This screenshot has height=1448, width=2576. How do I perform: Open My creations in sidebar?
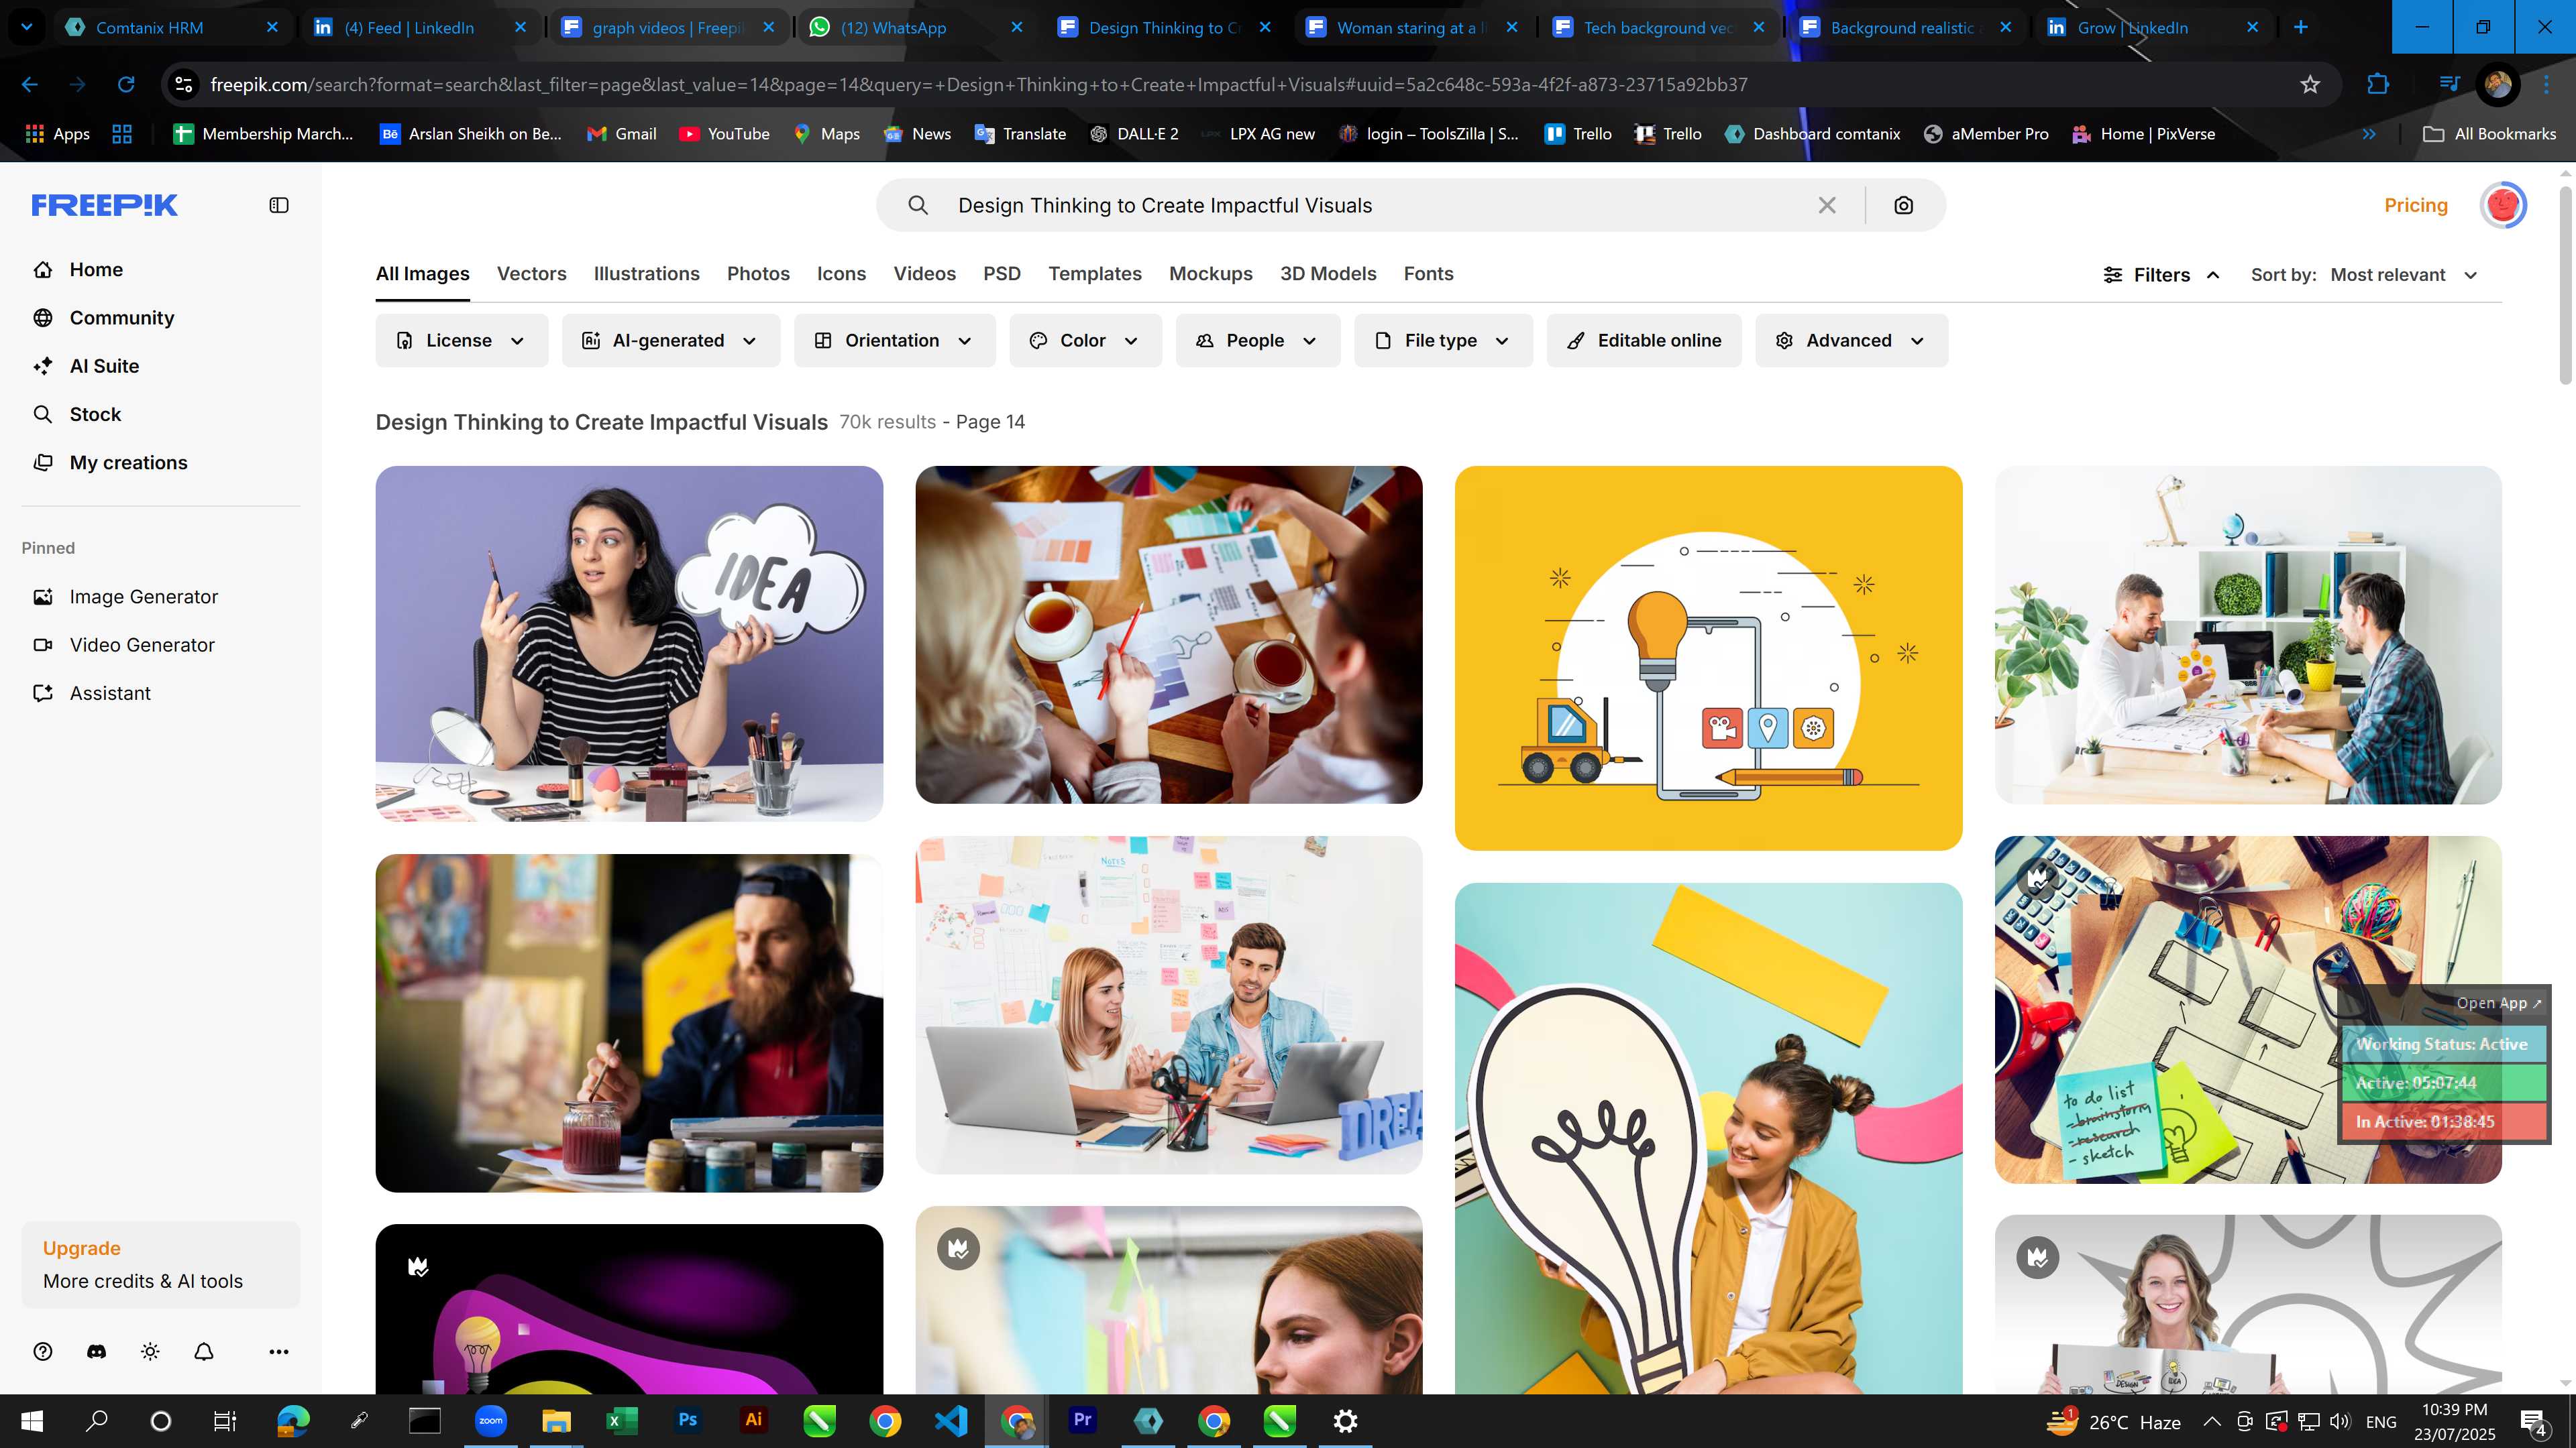coord(128,463)
